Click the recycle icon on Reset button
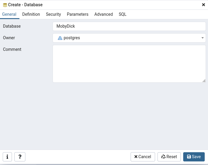208x165 pixels. tap(163, 157)
